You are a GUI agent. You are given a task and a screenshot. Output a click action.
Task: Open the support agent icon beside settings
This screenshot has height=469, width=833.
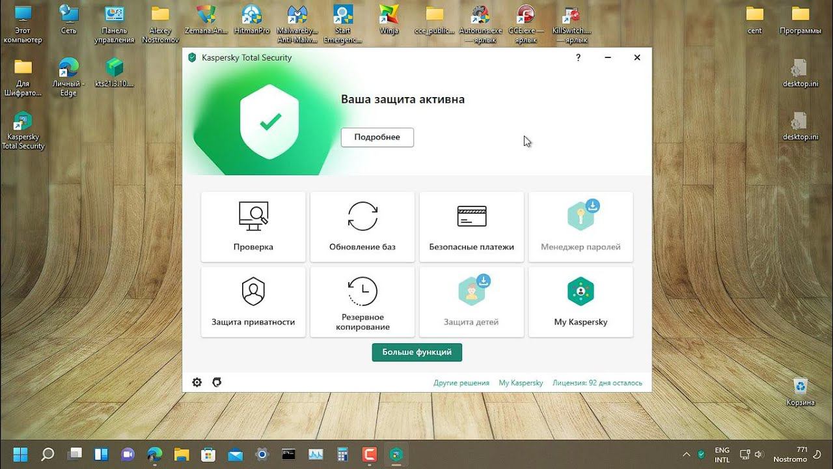click(217, 382)
